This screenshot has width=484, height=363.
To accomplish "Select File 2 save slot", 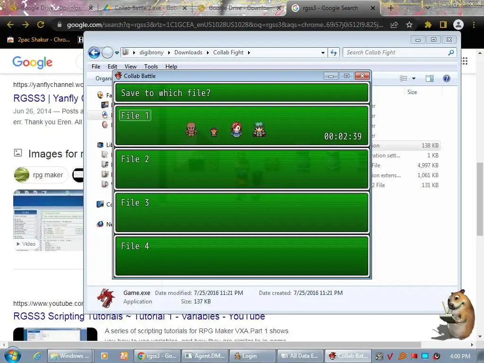I will point(242,169).
